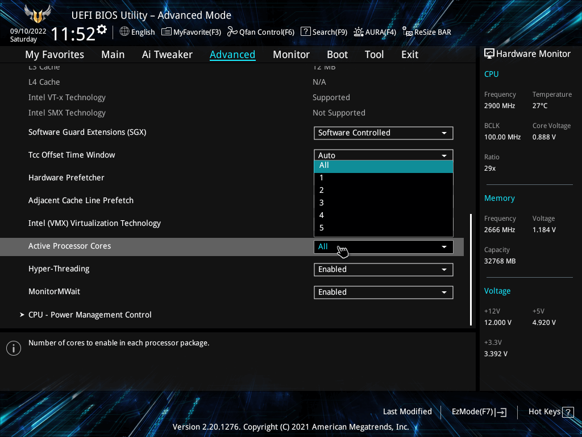
Task: Click Last Modified button
Action: point(407,412)
